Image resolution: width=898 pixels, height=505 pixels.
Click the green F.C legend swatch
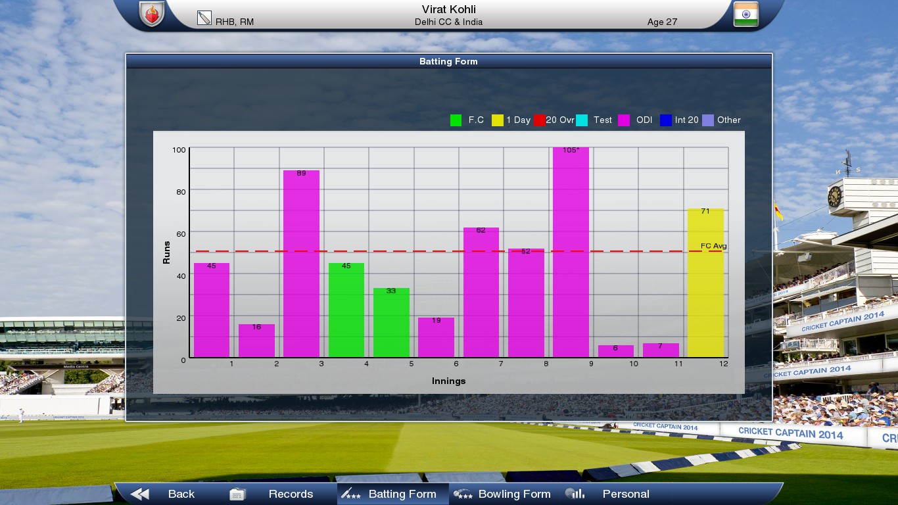[456, 120]
